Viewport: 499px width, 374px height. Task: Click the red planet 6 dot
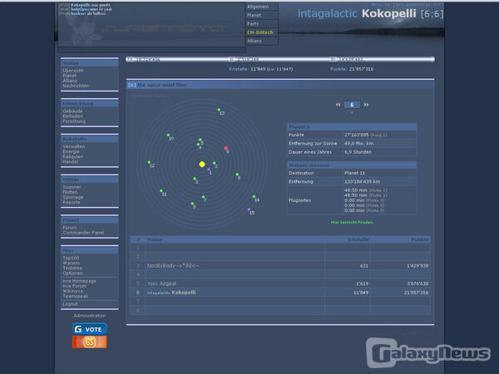(226, 148)
